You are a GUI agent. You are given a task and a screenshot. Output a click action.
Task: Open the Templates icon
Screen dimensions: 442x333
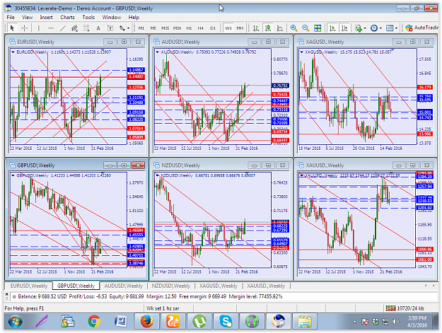coord(390,28)
